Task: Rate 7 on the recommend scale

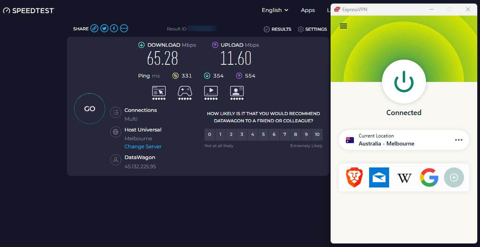Action: click(x=285, y=135)
